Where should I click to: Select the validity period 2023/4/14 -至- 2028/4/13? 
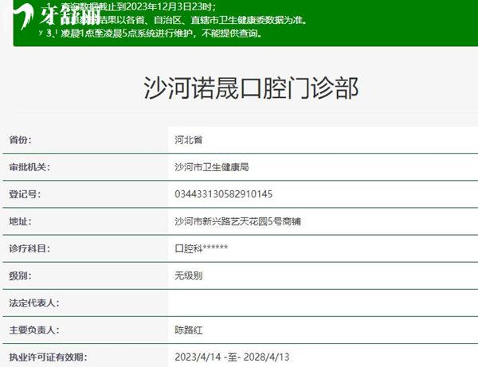click(x=232, y=357)
